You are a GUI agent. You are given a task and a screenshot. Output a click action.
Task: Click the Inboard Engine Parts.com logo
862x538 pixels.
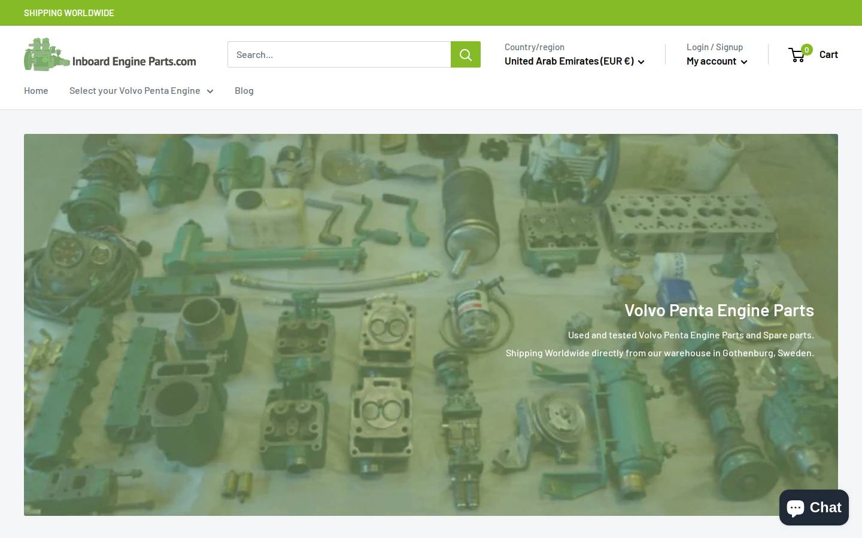(110, 54)
